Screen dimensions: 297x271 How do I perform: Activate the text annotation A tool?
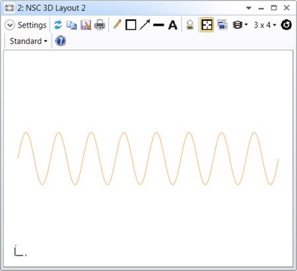[173, 25]
